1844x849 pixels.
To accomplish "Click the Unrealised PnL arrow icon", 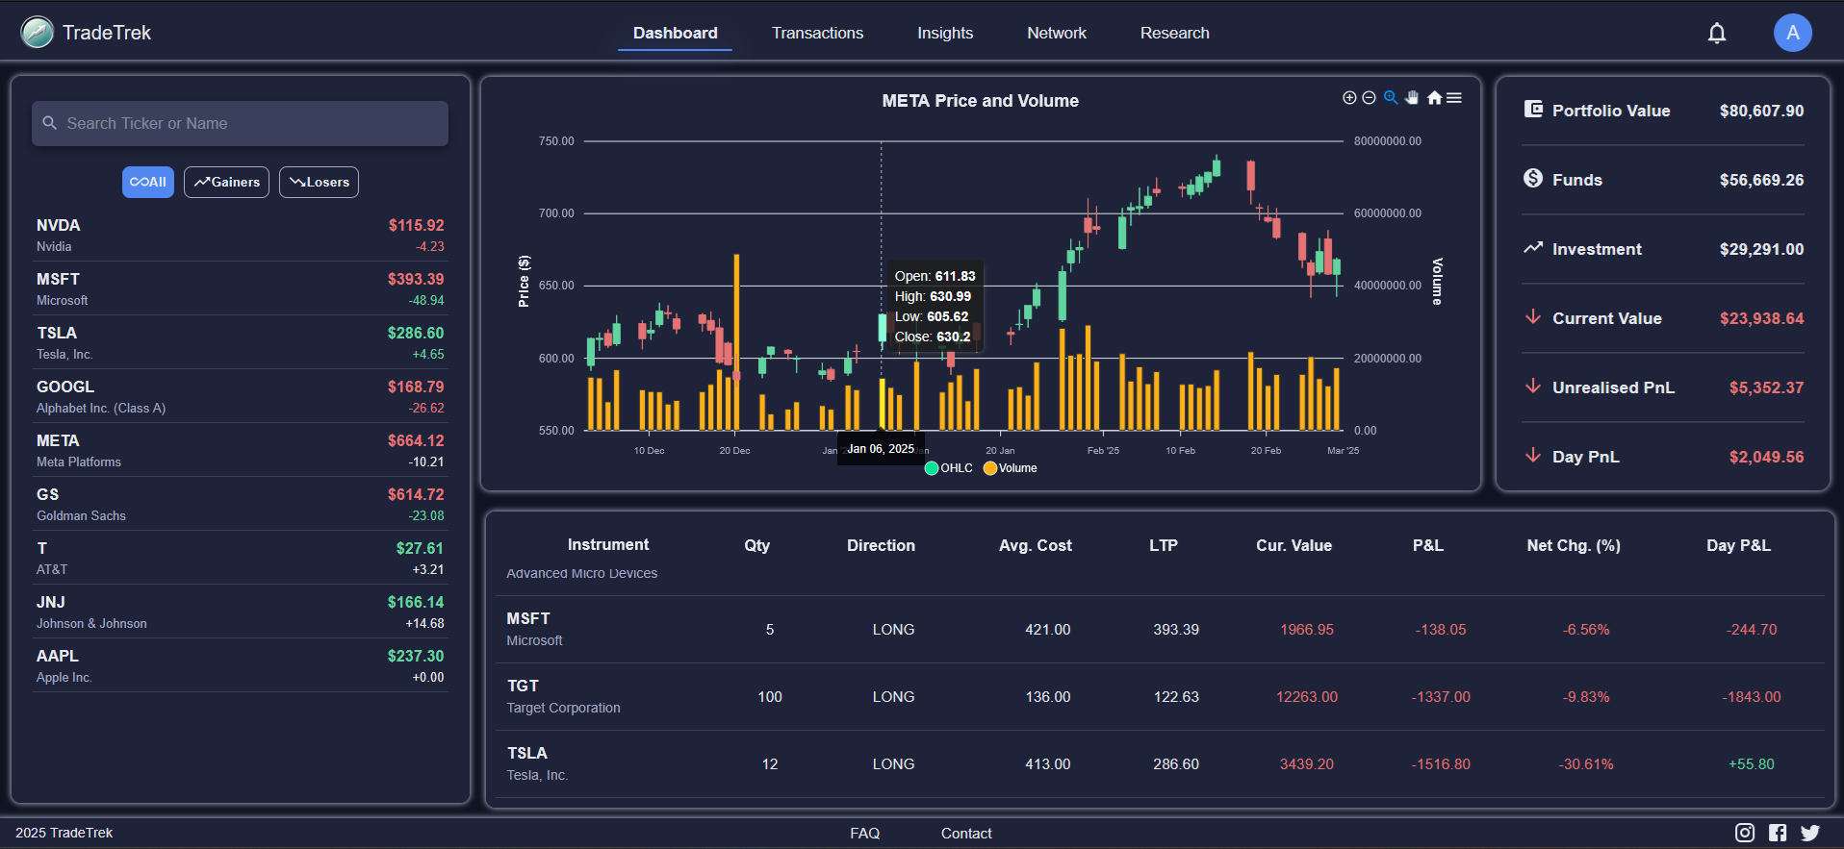I will pos(1533,387).
